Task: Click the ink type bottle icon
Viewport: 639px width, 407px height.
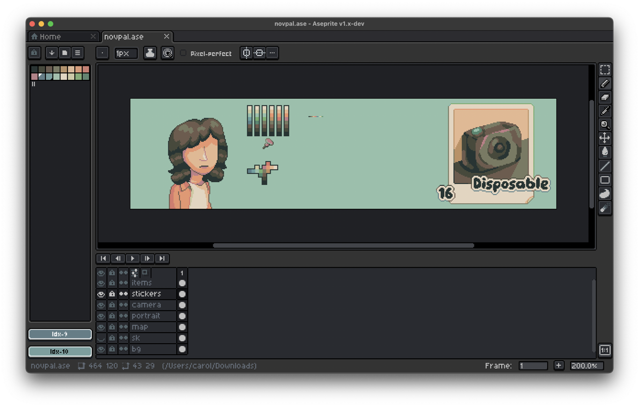Action: coord(150,53)
